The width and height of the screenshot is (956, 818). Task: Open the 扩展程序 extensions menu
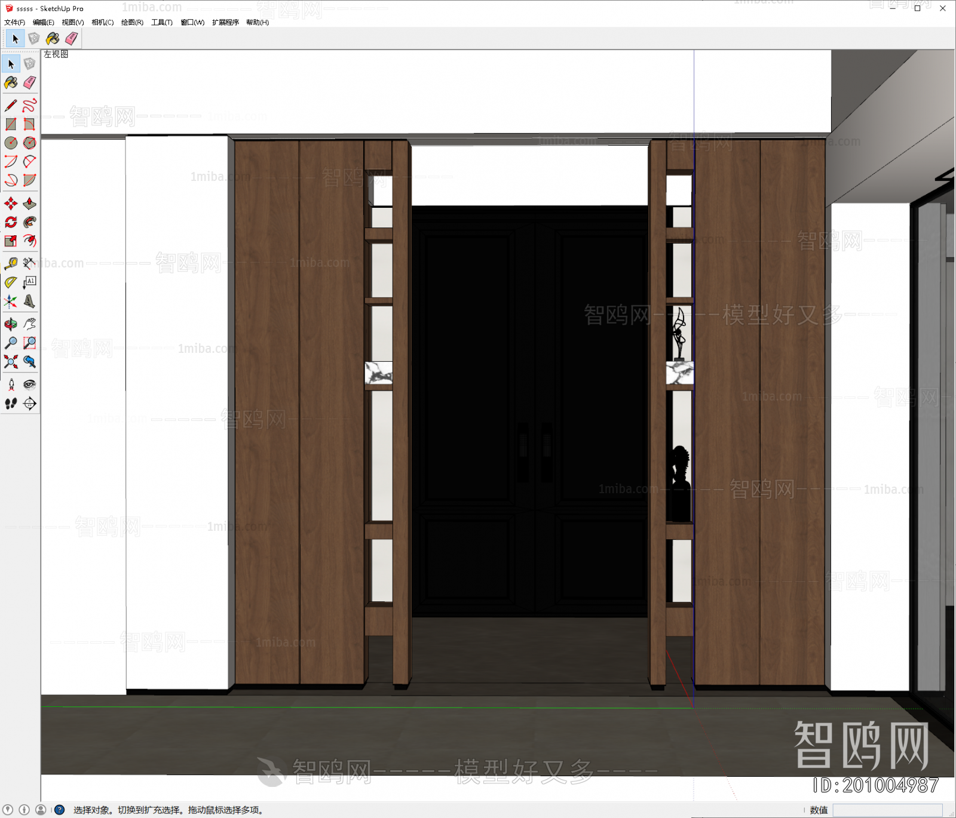coord(225,22)
